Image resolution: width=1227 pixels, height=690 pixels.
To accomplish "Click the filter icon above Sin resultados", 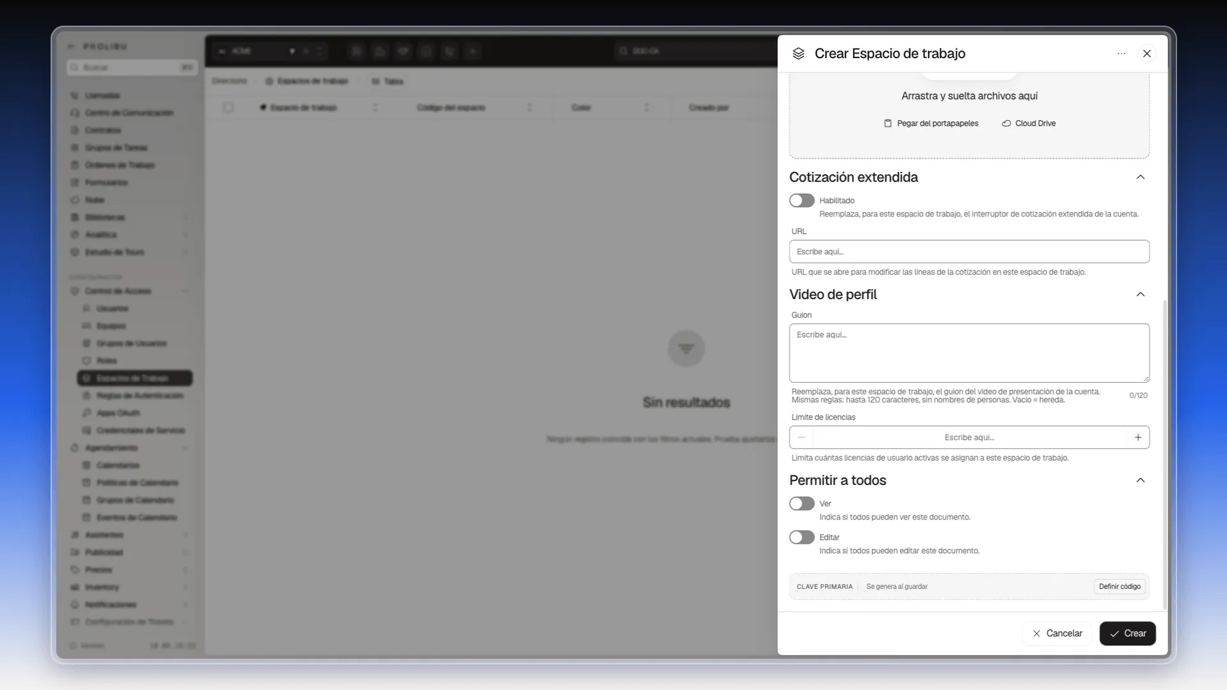I will click(686, 349).
